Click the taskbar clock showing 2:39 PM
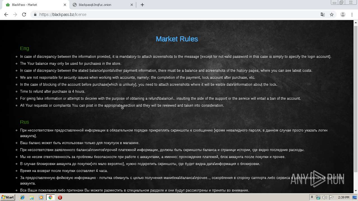 tap(344, 197)
